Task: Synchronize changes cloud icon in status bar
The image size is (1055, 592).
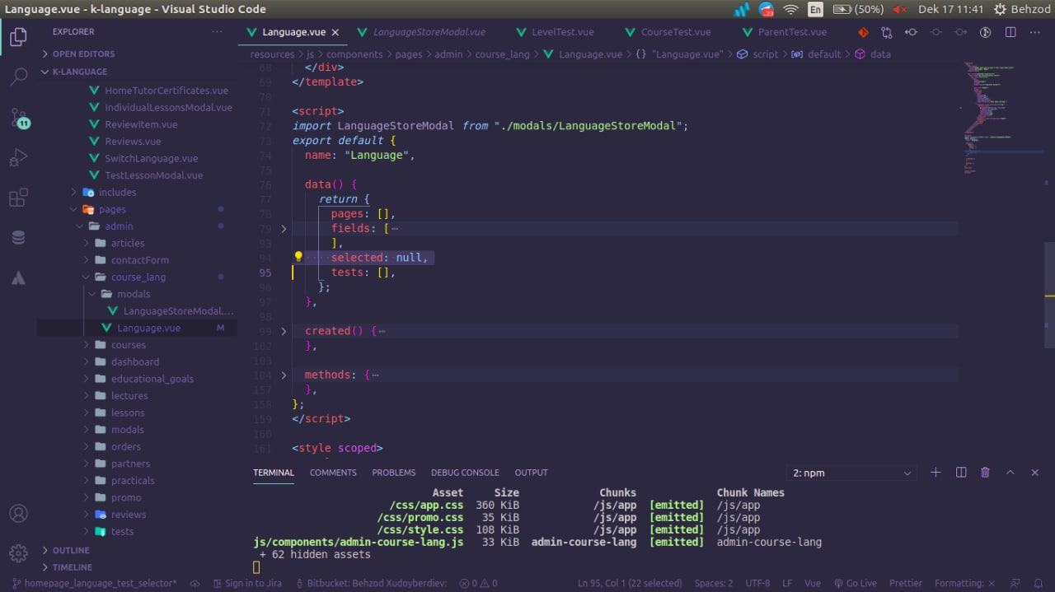Action: 195,583
